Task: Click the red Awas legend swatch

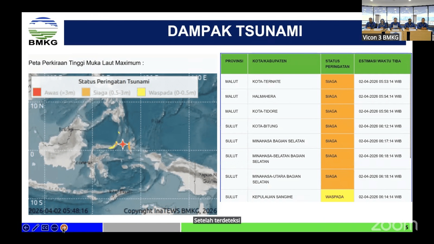Action: pos(37,92)
